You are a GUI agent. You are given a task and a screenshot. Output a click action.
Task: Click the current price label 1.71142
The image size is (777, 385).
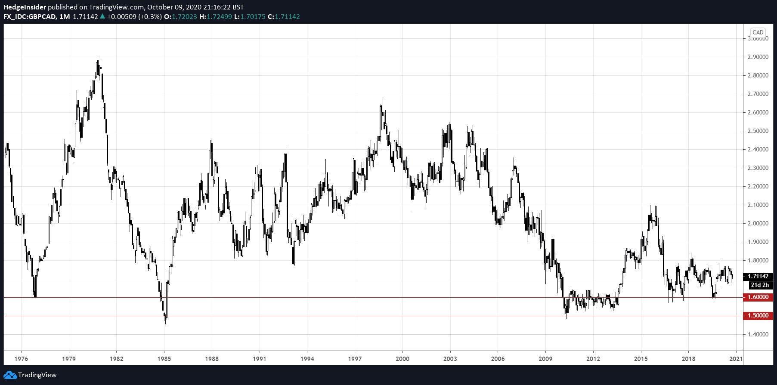758,276
